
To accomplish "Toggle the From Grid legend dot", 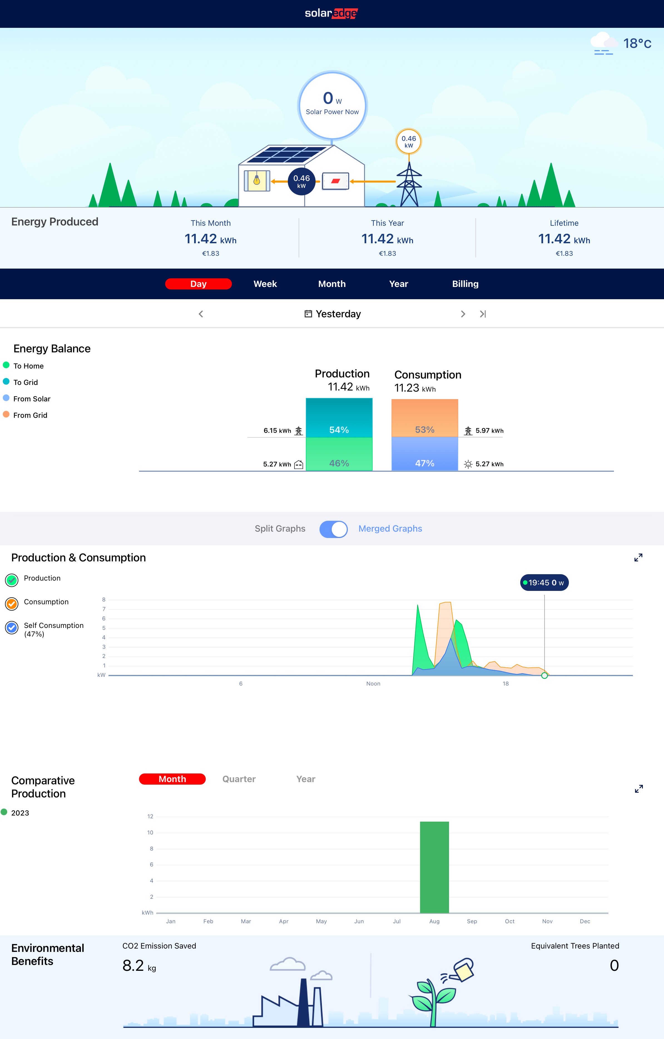I will 6,414.
